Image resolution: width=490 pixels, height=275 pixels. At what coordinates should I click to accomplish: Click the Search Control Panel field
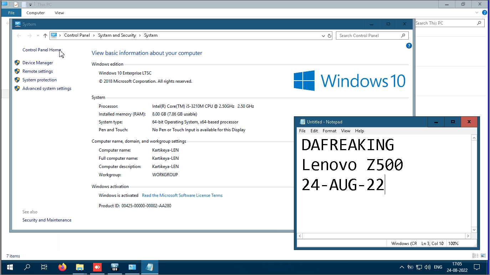[369, 36]
